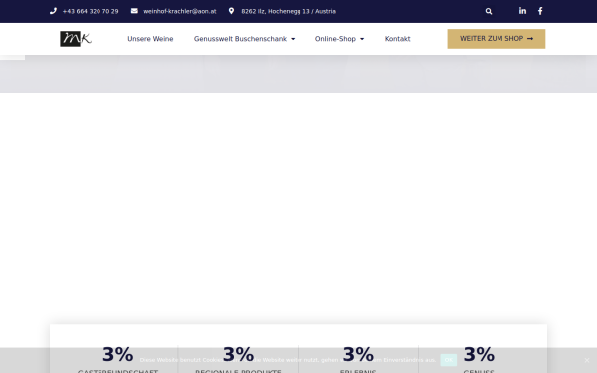Dismiss the cookie notice with X
The width and height of the screenshot is (597, 373).
tap(587, 360)
